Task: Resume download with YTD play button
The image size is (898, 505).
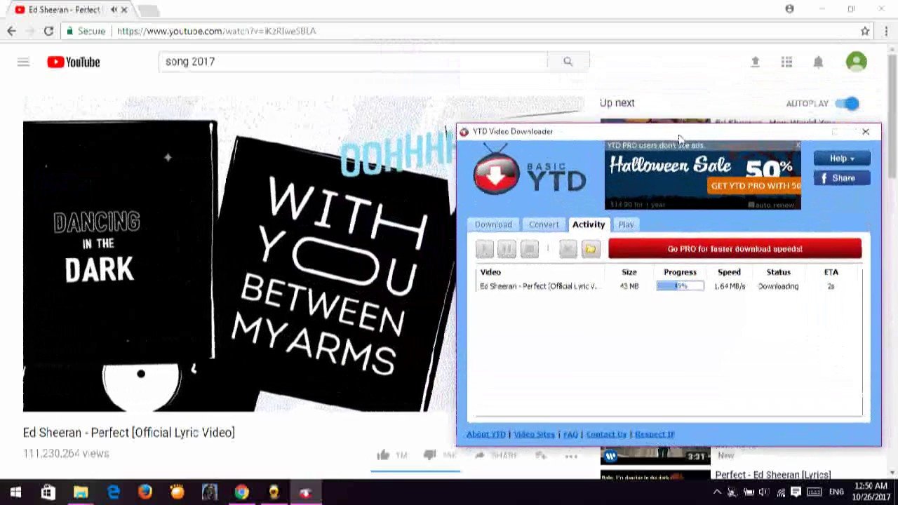Action: coord(484,249)
